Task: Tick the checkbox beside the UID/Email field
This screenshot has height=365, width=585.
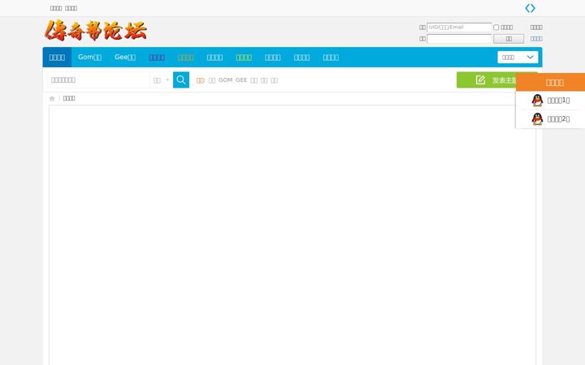Action: click(x=496, y=28)
